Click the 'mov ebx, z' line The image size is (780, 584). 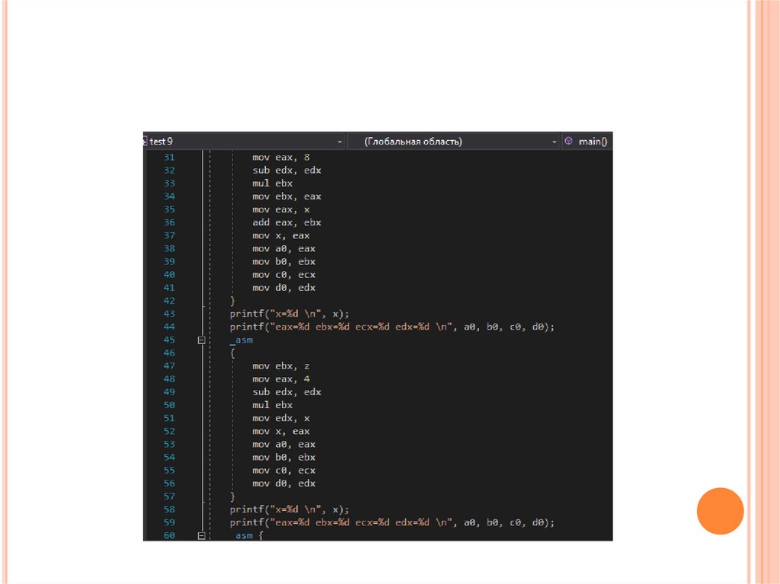point(281,366)
